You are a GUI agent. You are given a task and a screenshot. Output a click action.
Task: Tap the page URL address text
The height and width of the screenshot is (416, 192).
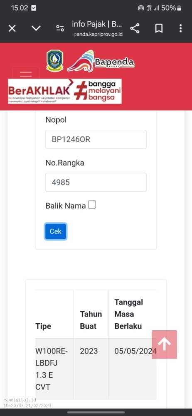tap(97, 34)
